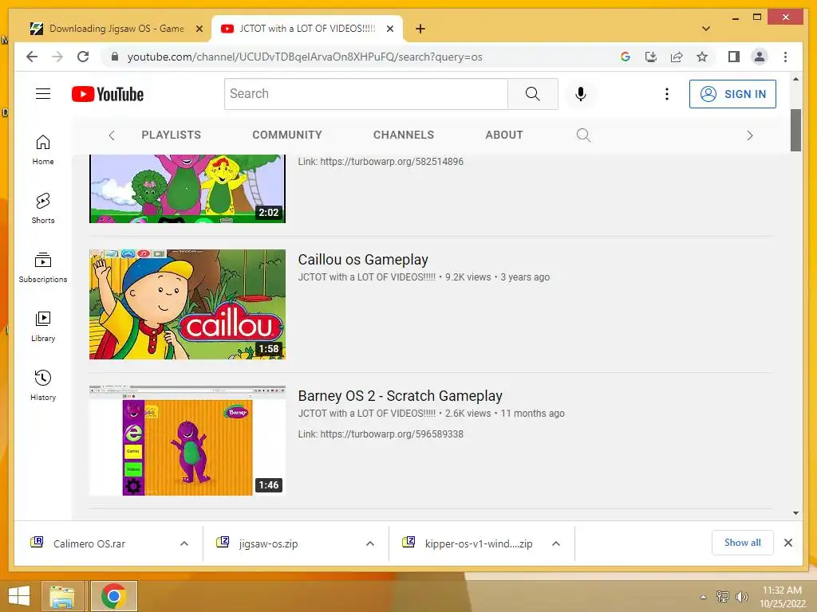This screenshot has height=612, width=817.
Task: Open History in the sidebar
Action: coord(43,385)
